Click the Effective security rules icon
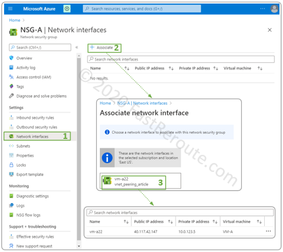283x252 pixels. [11, 237]
